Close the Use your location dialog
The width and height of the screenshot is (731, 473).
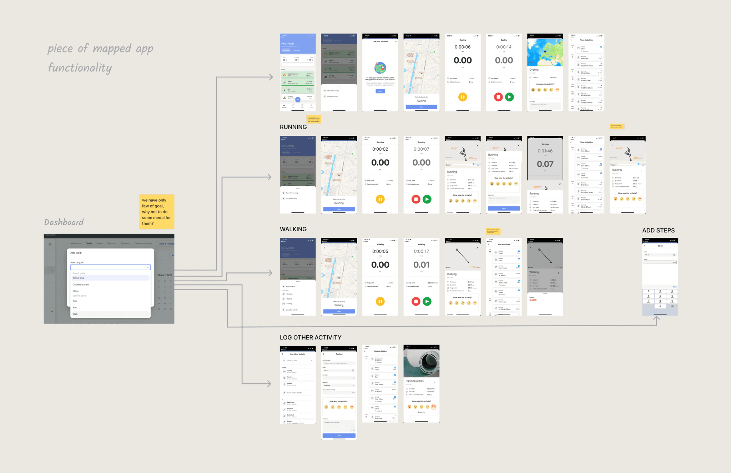point(396,41)
